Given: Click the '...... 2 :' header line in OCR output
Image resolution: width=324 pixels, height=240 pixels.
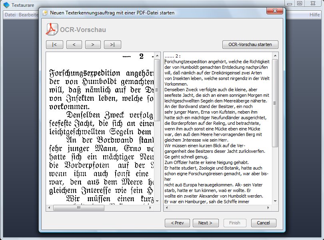Looking at the screenshot, I should (x=172, y=56).
